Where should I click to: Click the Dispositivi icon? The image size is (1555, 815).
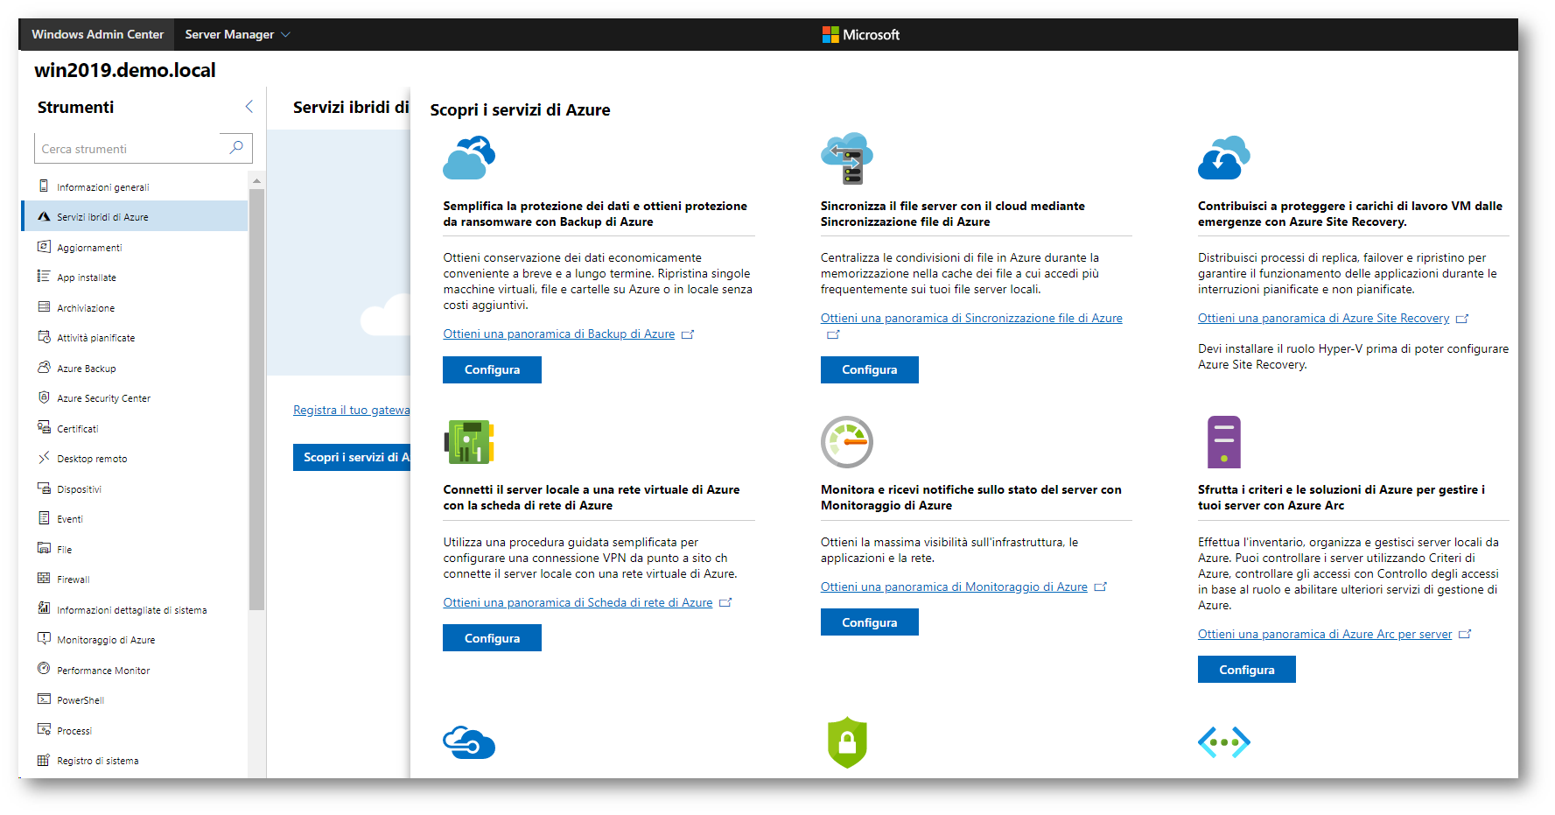44,488
